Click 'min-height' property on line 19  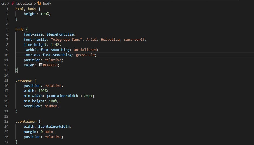34,101
